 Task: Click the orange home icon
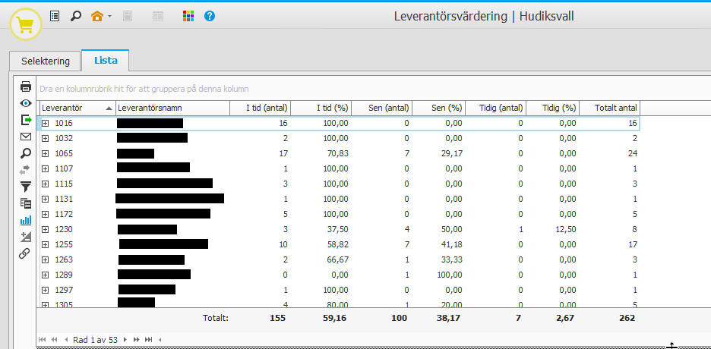pos(96,16)
